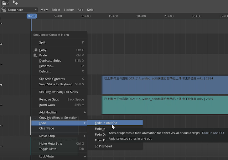Click Clear Fade entry

tap(47, 128)
